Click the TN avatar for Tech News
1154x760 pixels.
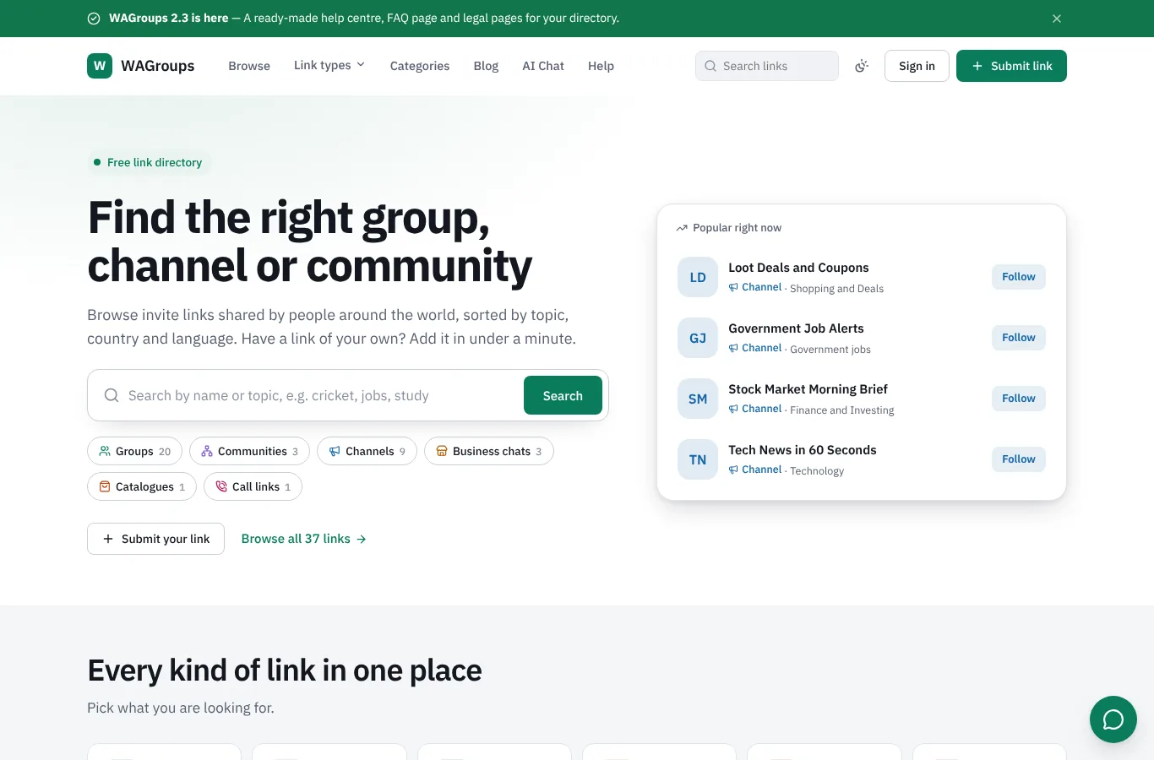tap(698, 459)
